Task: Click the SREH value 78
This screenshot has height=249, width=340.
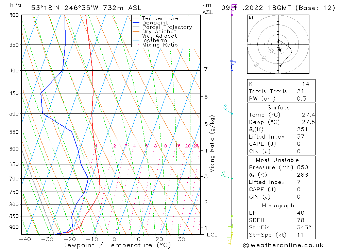Action: (301, 220)
